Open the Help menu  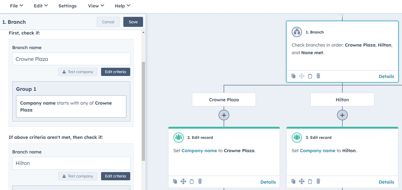pyautogui.click(x=123, y=6)
